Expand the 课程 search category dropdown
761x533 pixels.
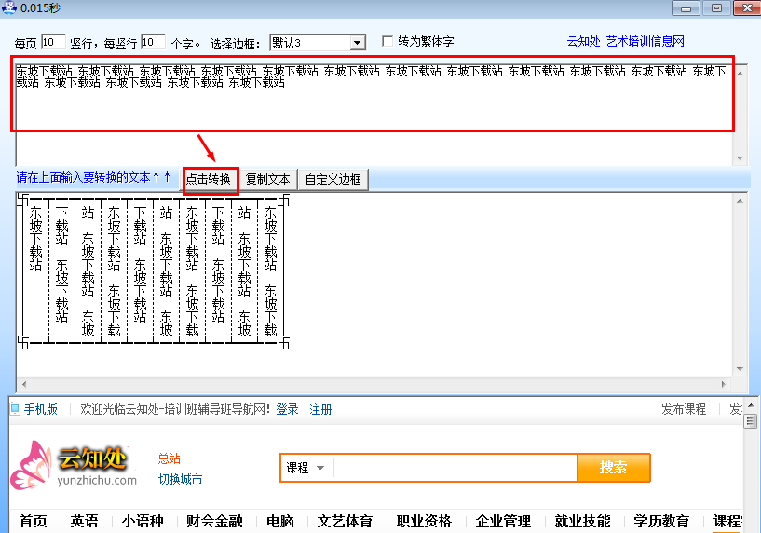[306, 468]
